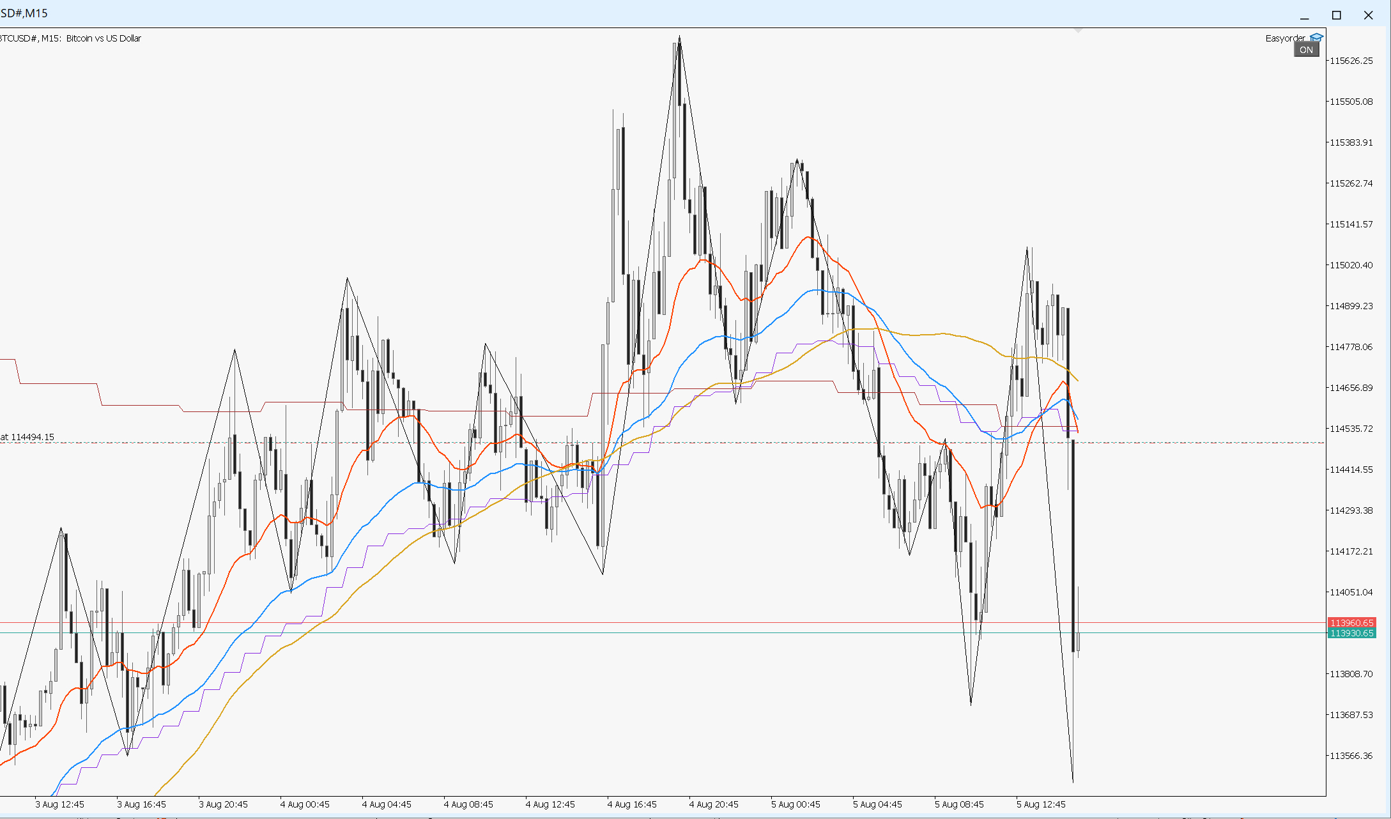Maximize the chart window
Screen dimensions: 1391x819
click(1336, 15)
